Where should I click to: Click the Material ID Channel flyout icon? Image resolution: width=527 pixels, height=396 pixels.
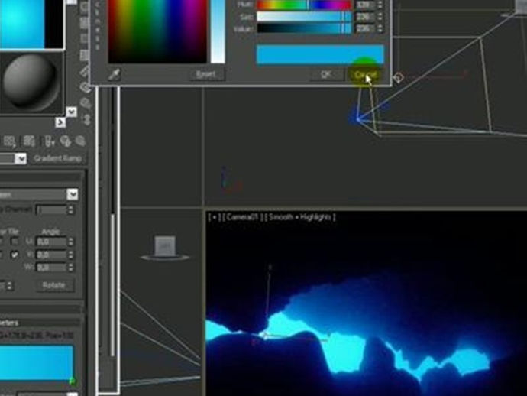point(10,141)
